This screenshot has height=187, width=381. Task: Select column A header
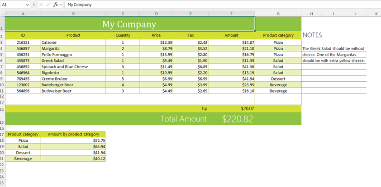coord(23,14)
